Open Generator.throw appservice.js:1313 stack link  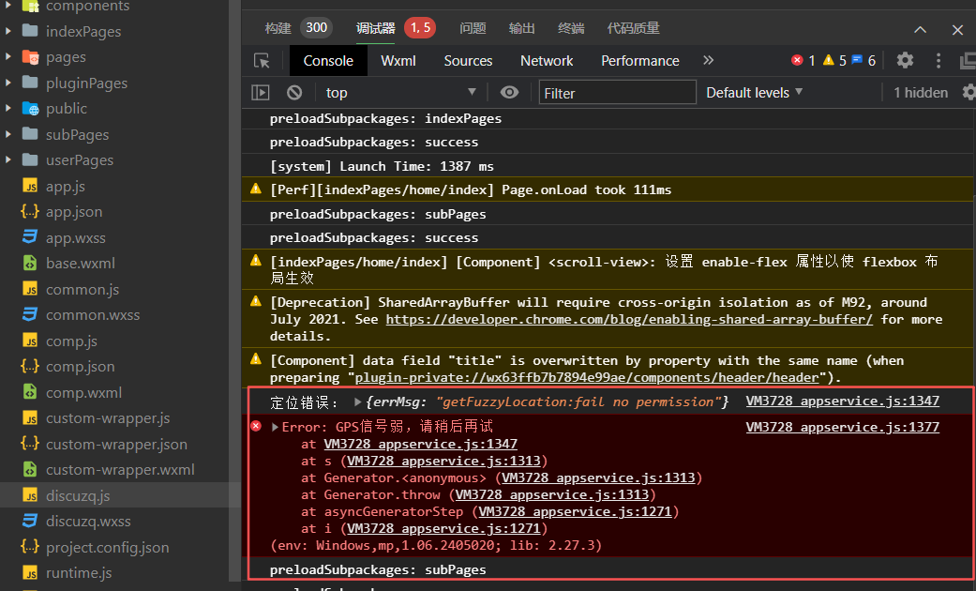(x=552, y=495)
